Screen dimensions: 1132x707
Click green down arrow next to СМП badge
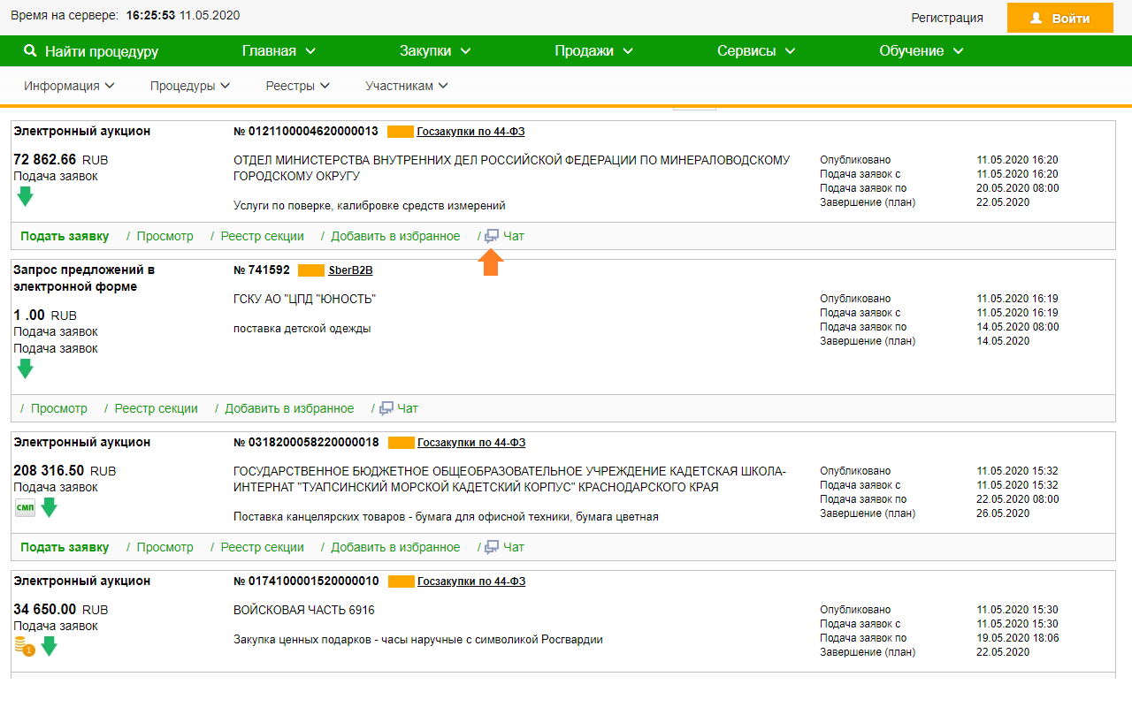[49, 507]
